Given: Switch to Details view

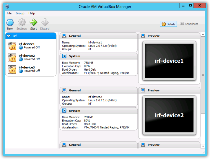Looking at the screenshot, I should (x=168, y=24).
